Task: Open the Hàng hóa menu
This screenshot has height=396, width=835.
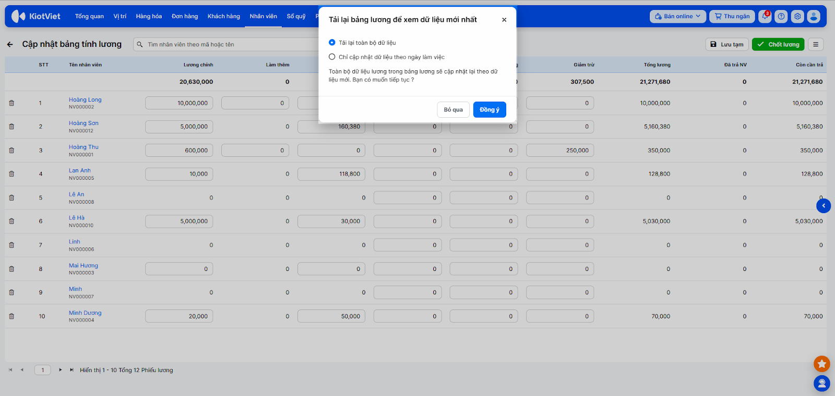Action: [x=149, y=16]
